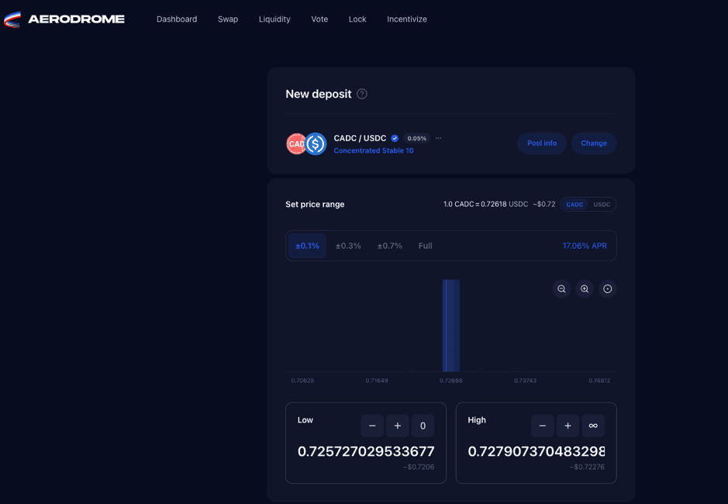Increase the Low price with plus

[398, 426]
